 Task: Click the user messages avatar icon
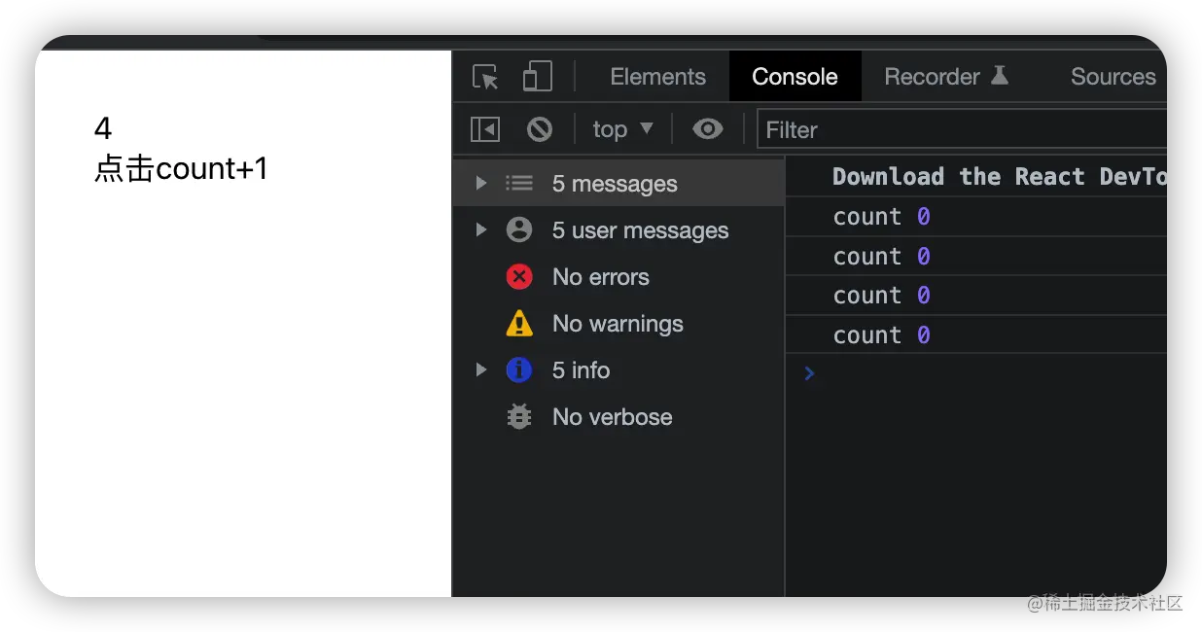pos(519,230)
